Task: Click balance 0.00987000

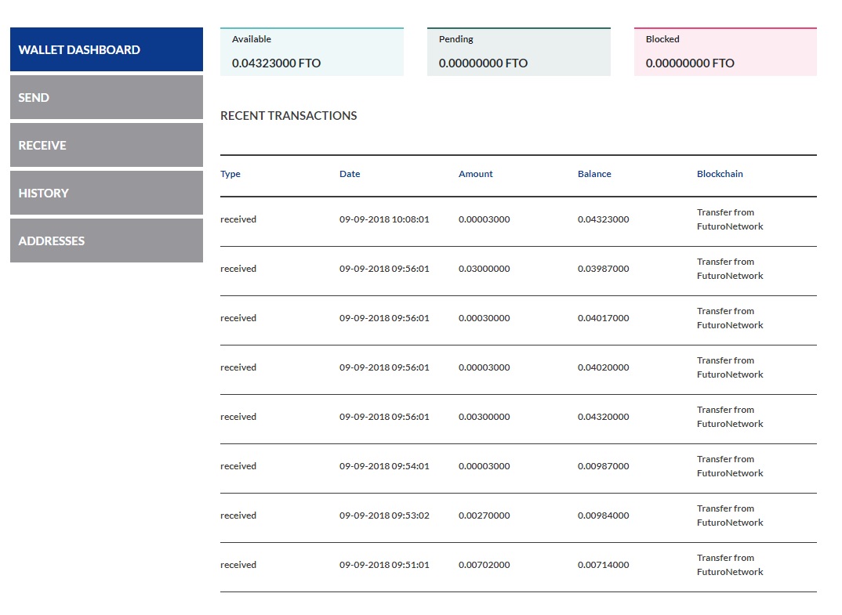Action: [x=603, y=466]
